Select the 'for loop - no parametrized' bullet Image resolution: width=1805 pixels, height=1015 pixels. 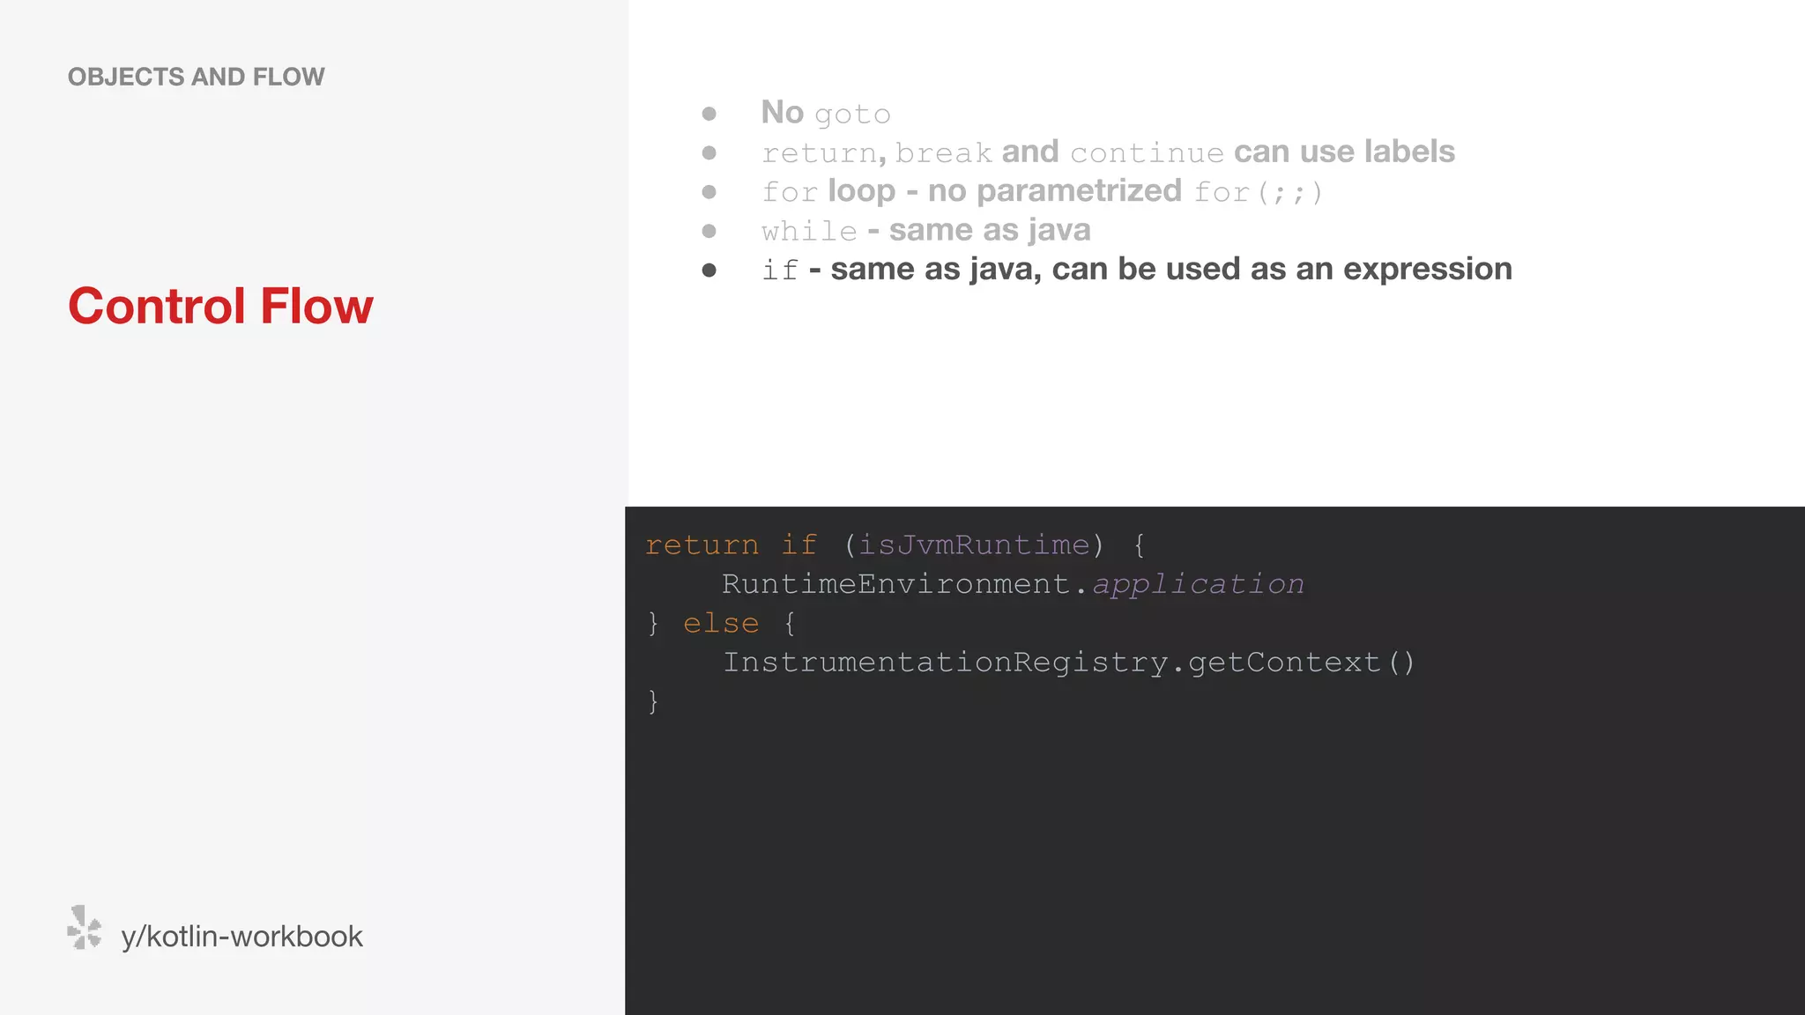click(x=1042, y=191)
